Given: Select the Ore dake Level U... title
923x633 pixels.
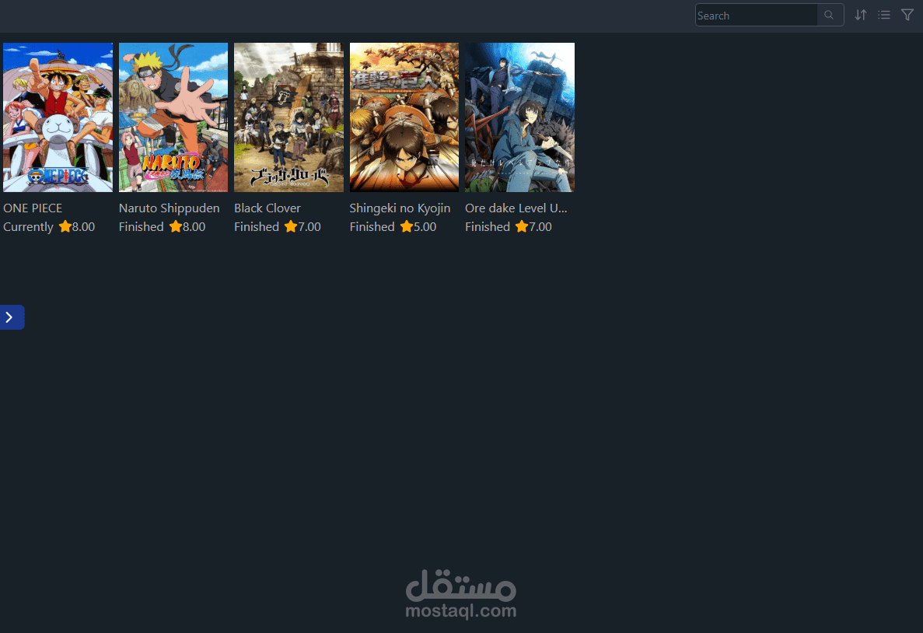Looking at the screenshot, I should click(516, 208).
